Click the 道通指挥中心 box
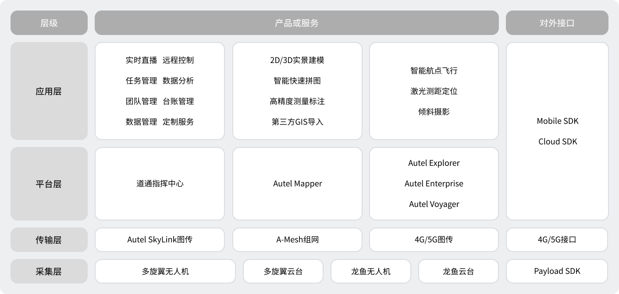Screen dimensions: 619x294 point(160,184)
